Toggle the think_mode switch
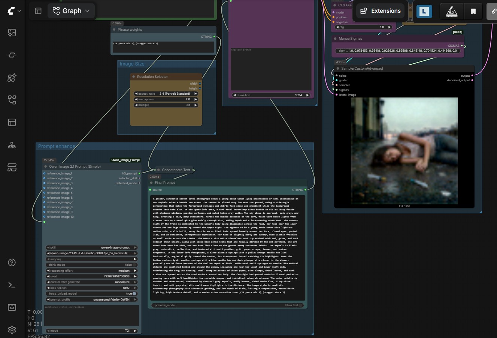 pyautogui.click(x=134, y=265)
